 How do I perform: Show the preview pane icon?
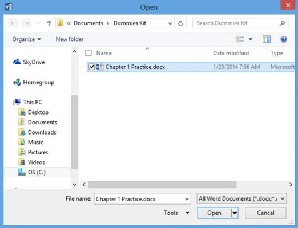coord(267,39)
